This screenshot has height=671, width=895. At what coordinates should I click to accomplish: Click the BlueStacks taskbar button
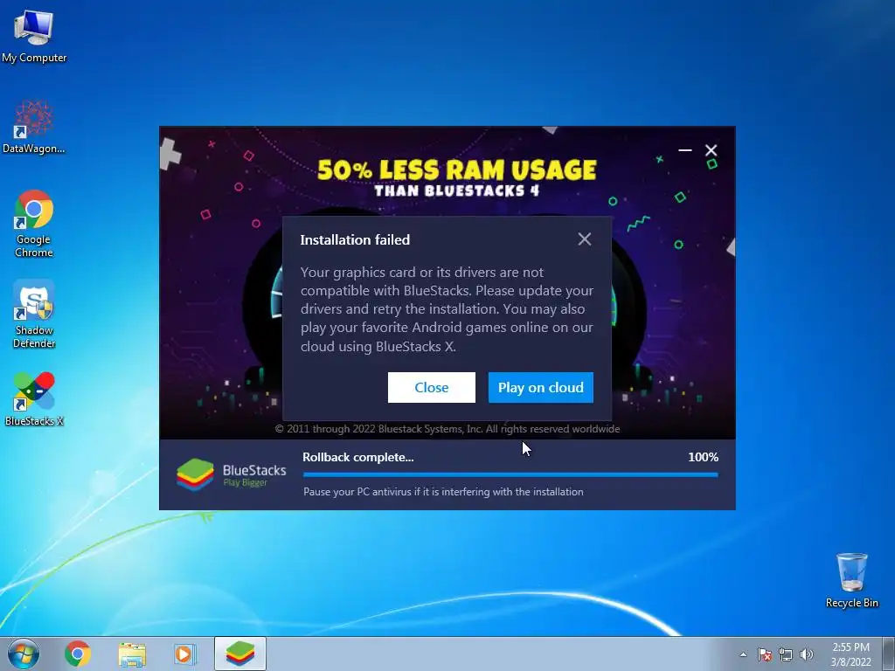click(239, 654)
